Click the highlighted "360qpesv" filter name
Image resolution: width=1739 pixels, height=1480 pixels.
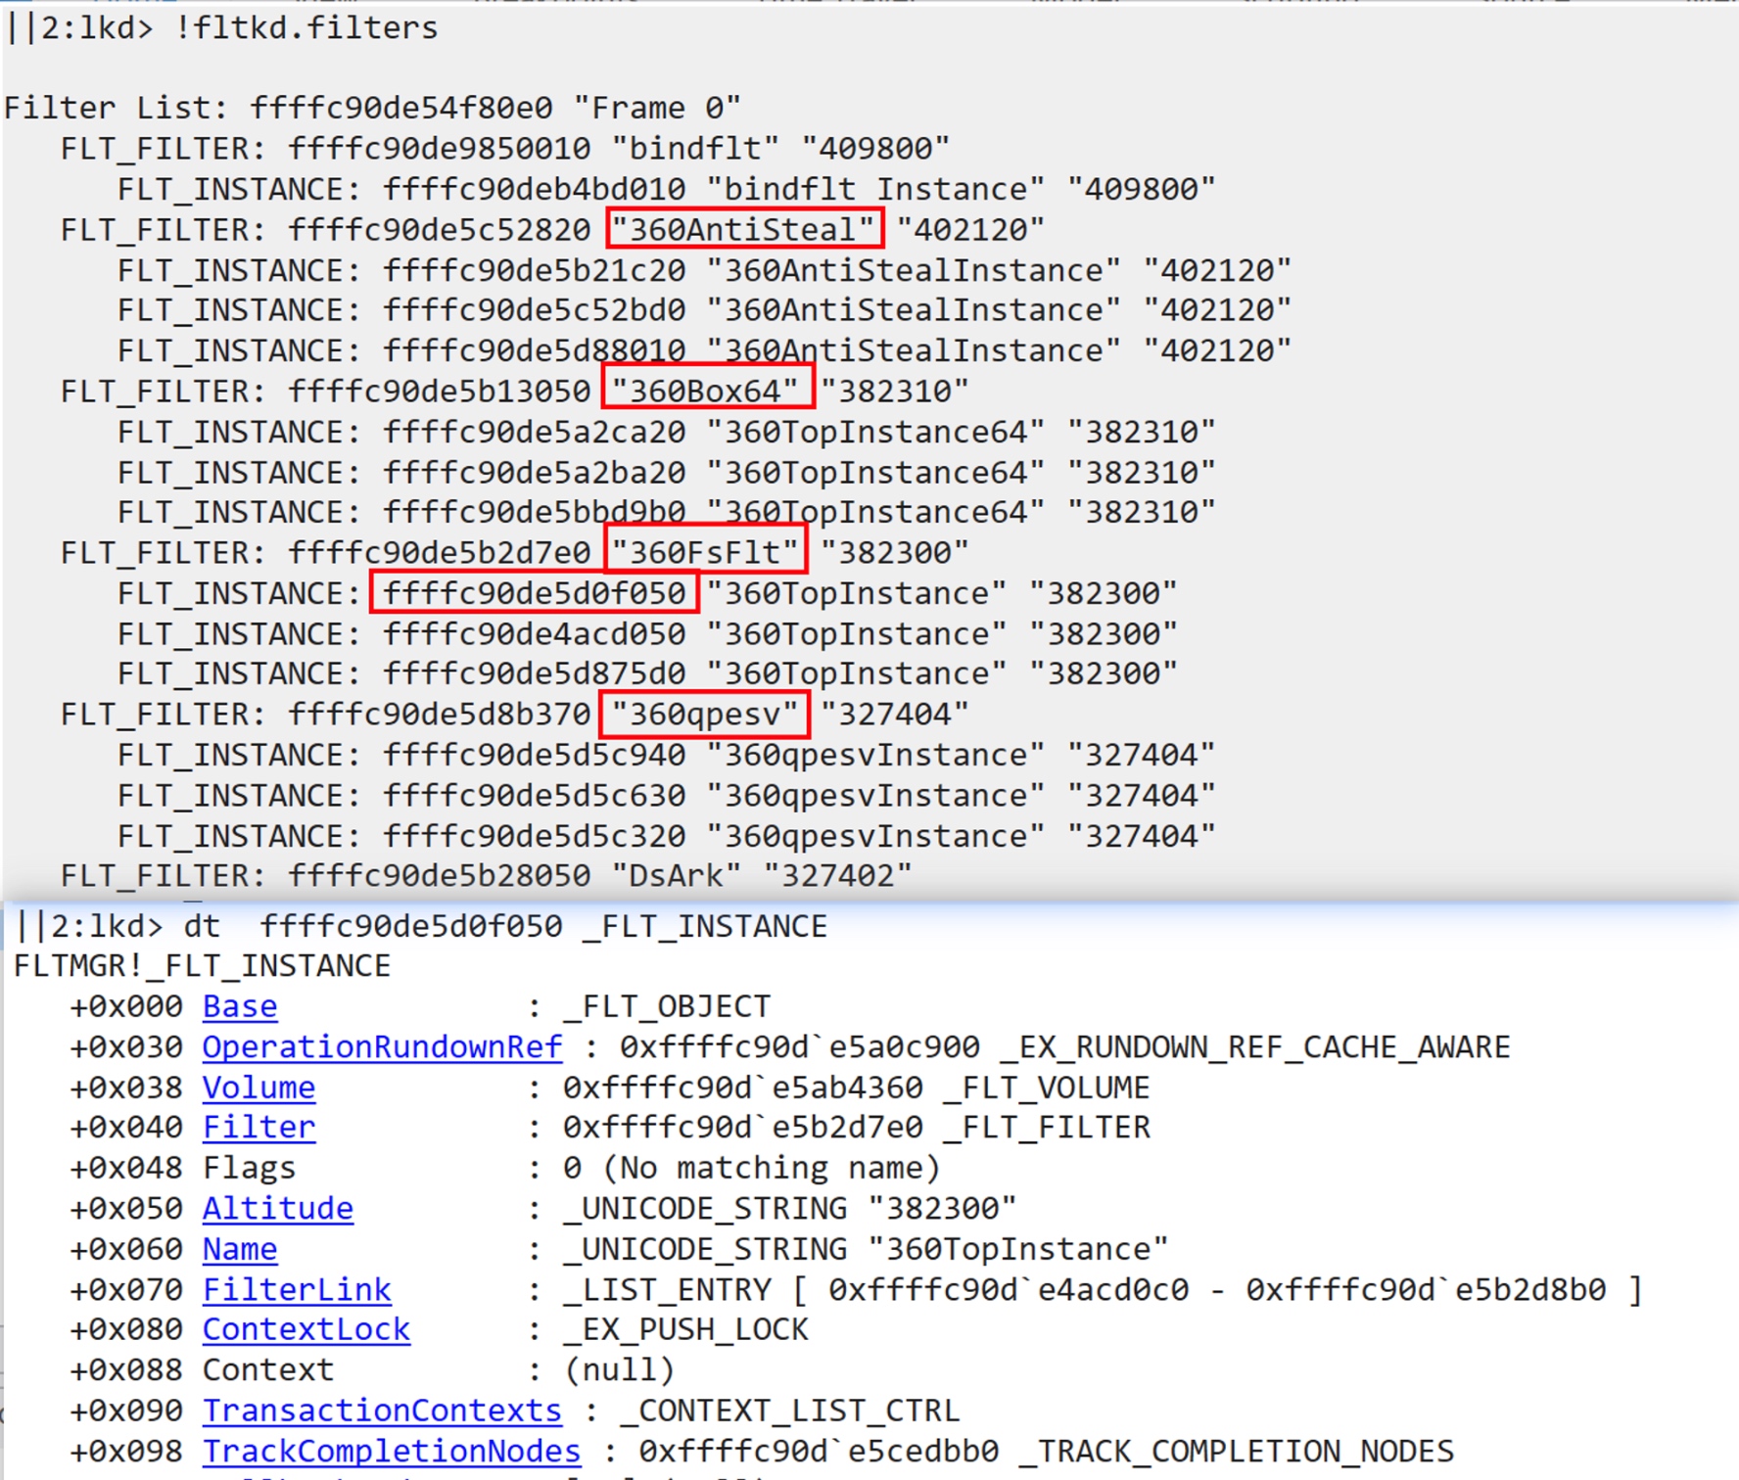[705, 714]
